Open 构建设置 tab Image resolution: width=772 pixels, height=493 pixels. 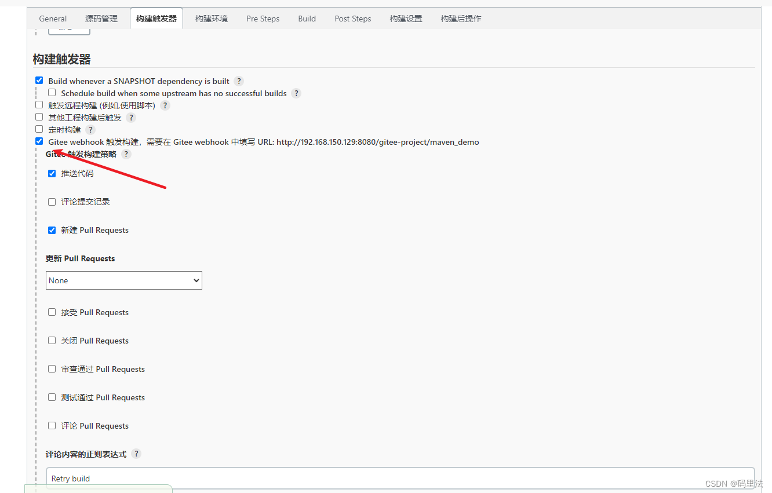406,19
